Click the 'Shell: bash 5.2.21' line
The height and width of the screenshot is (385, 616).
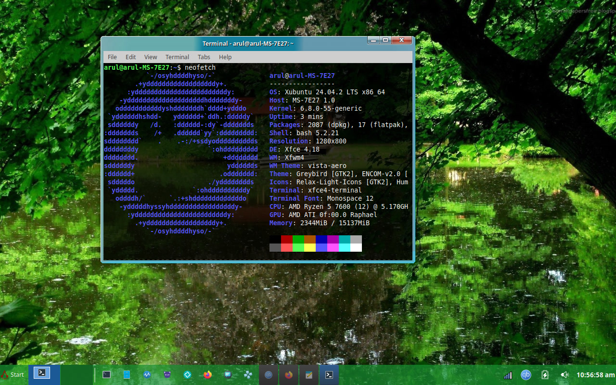pos(304,133)
